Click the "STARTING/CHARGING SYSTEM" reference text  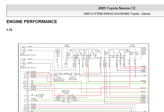(x=41, y=96)
